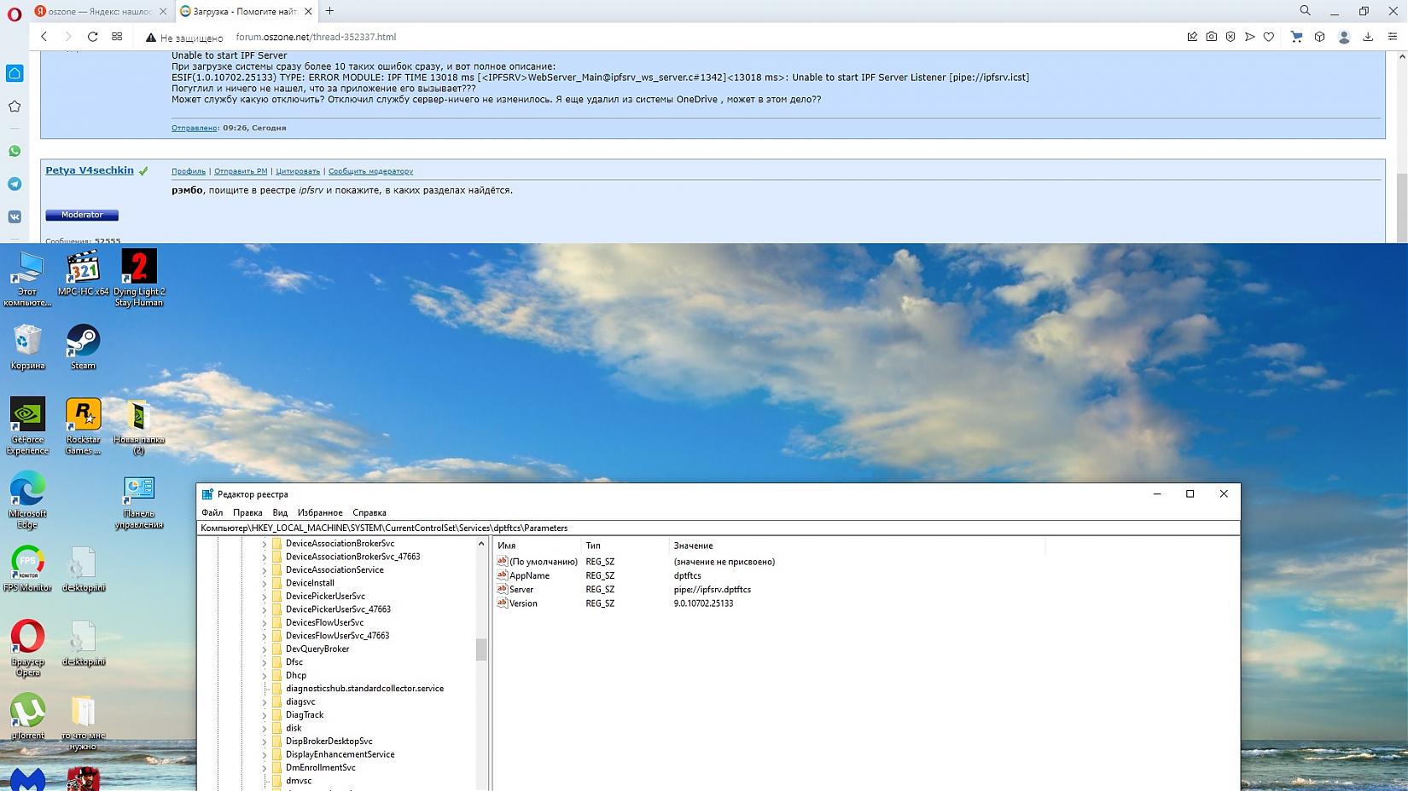The height and width of the screenshot is (791, 1408).
Task: Select the Server registry value
Action: 521,589
